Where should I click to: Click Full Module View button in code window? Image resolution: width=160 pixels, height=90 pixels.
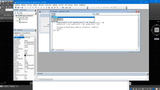point(53,50)
